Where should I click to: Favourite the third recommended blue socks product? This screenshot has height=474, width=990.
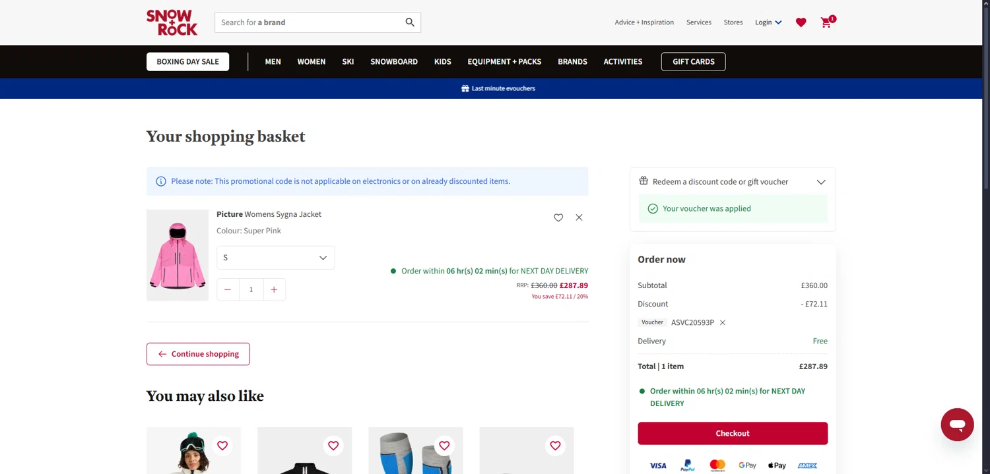click(x=444, y=446)
